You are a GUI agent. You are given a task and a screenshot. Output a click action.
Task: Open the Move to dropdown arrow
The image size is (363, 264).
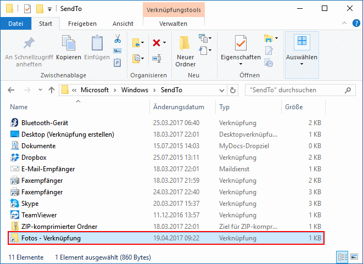tap(143, 43)
